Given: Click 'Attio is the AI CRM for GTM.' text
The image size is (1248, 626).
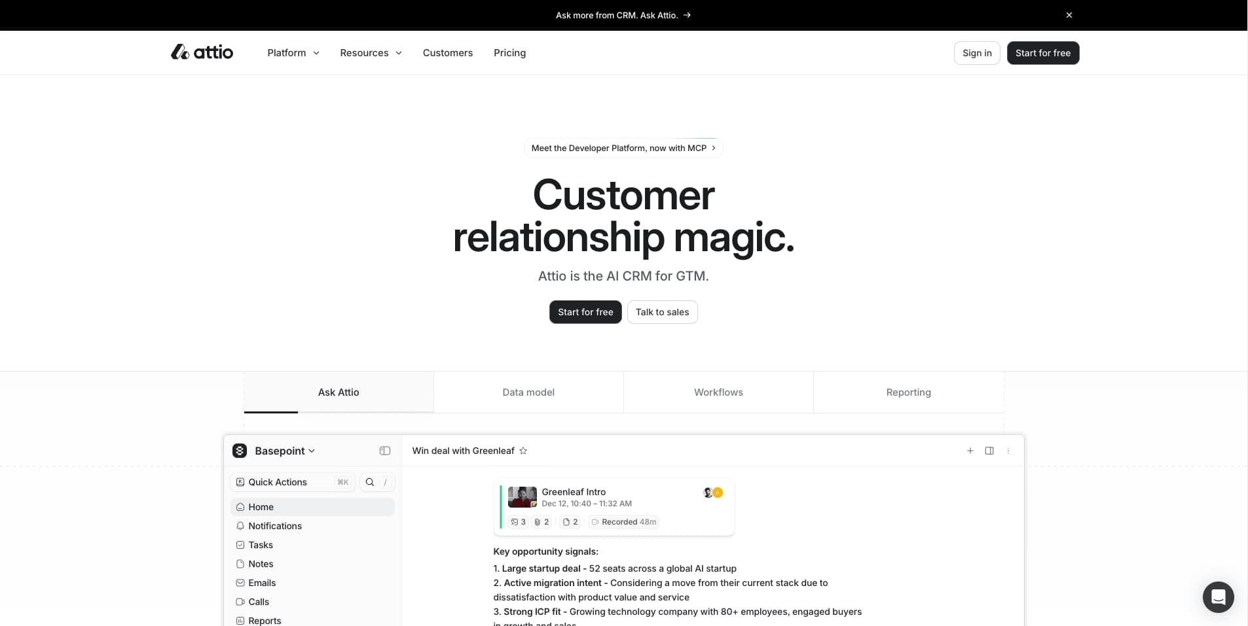Looking at the screenshot, I should pos(623,276).
